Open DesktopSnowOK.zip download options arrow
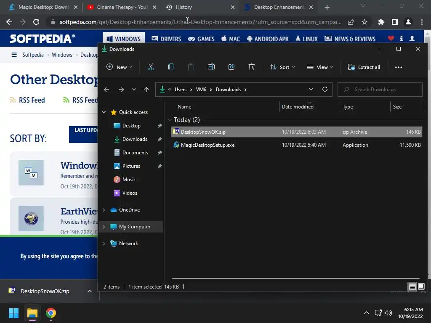The image size is (431, 323). [90, 291]
